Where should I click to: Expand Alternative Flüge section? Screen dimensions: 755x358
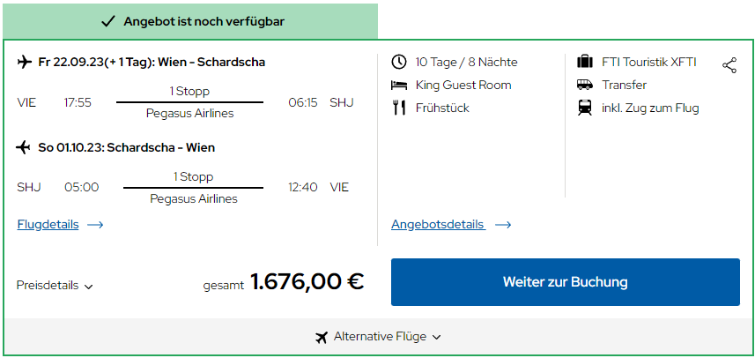[378, 337]
